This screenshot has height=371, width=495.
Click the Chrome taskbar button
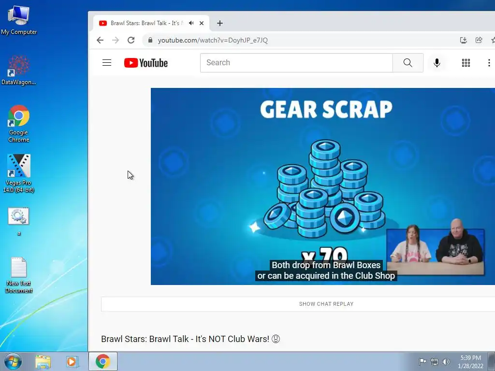[x=103, y=361]
